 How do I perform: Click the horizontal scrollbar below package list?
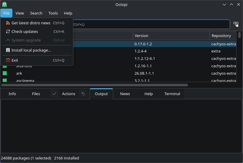click(x=95, y=85)
